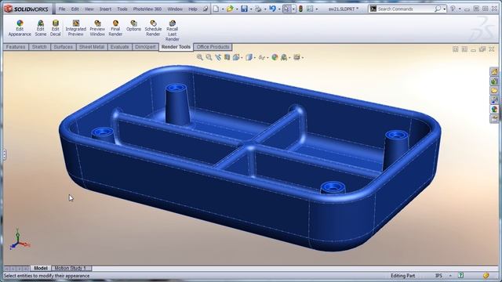Click the View Orientation cube icon

tap(236, 57)
